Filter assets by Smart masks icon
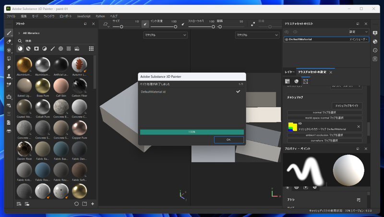 pyautogui.click(x=36, y=48)
